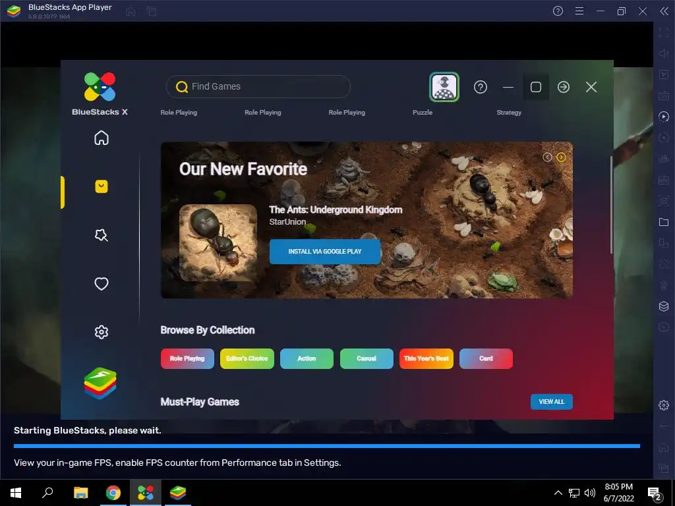The width and height of the screenshot is (675, 506).
Task: Open network icon in system tray
Action: point(574,493)
